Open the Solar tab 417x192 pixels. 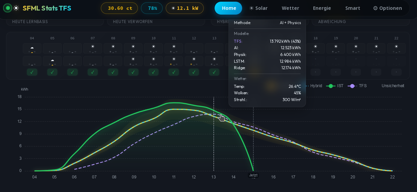pyautogui.click(x=258, y=8)
